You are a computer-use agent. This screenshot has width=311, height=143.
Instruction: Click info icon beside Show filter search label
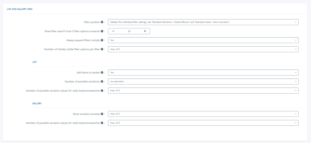pos(102,31)
